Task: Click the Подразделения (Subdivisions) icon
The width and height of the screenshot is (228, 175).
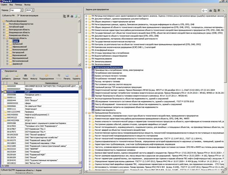Action: [x=46, y=76]
